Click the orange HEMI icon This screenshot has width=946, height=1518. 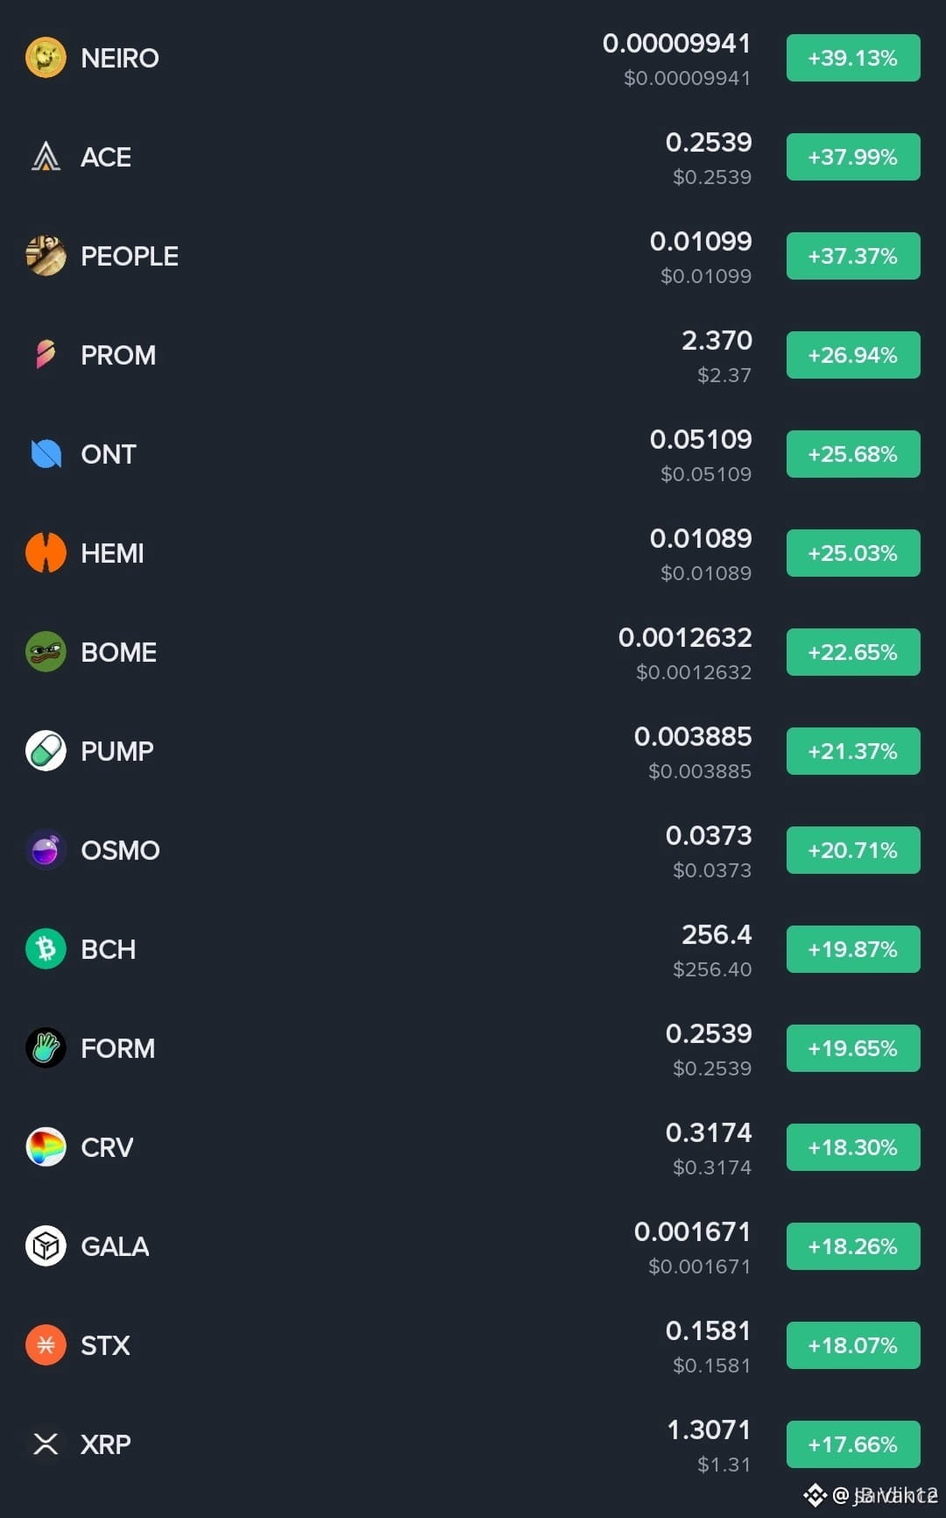click(x=46, y=553)
